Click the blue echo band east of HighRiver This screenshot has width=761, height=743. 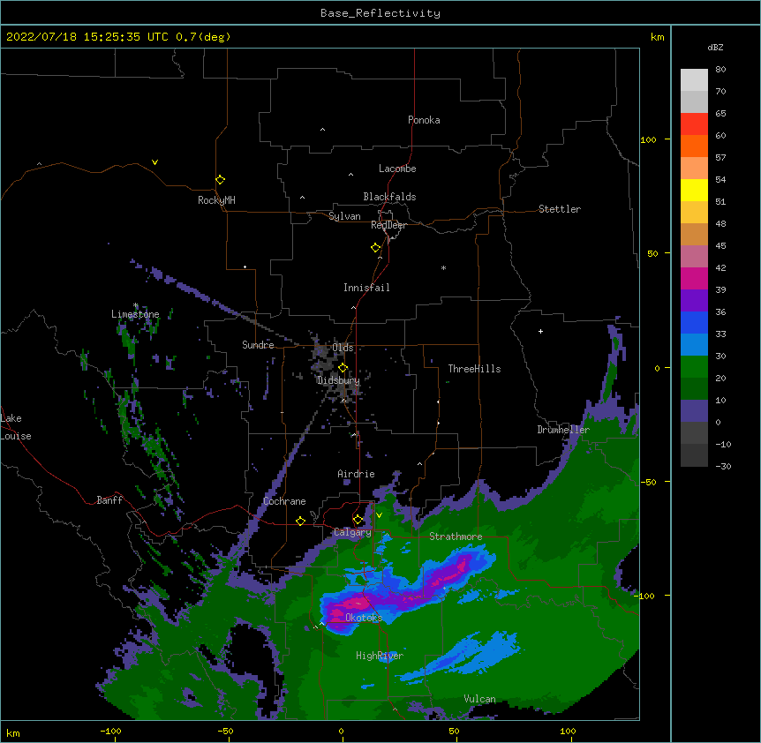pos(461,657)
